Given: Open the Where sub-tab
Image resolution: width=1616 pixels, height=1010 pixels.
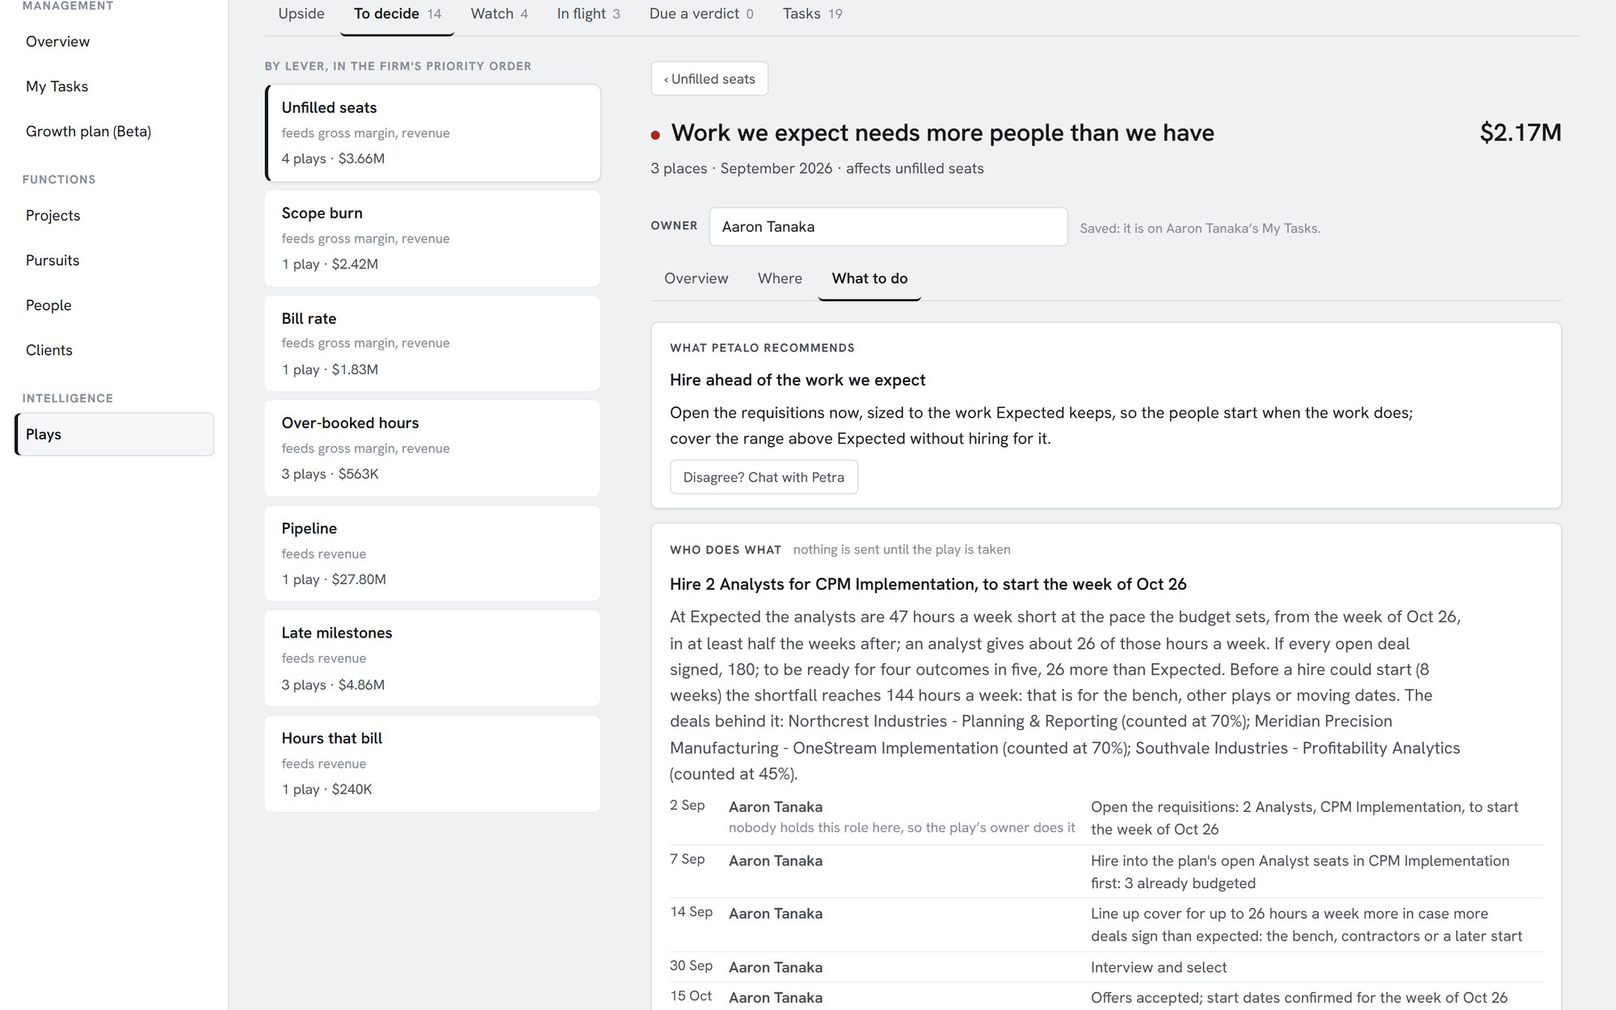Looking at the screenshot, I should (780, 279).
